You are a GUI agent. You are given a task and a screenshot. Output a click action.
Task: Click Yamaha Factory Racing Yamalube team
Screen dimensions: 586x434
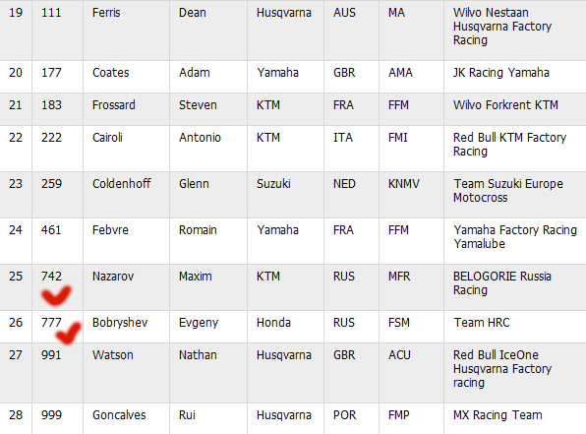pyautogui.click(x=515, y=237)
